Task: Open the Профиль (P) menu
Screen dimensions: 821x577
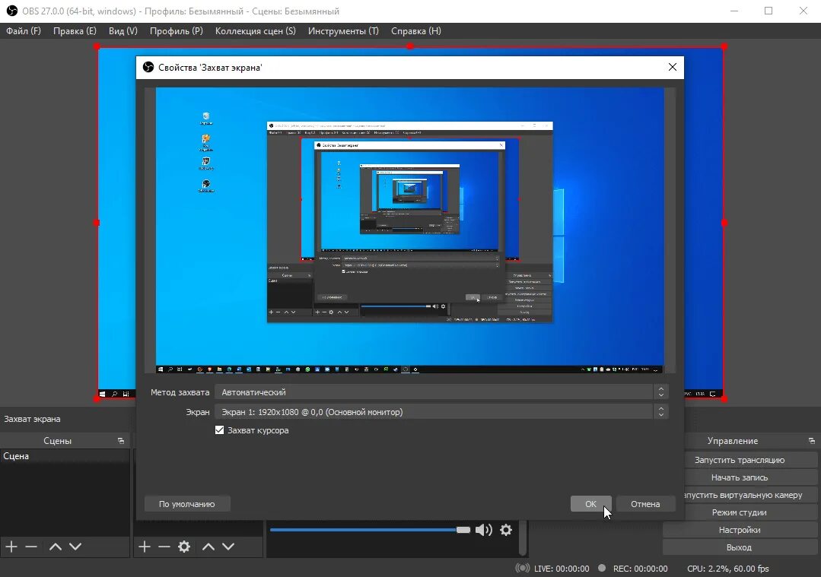Action: pos(177,31)
